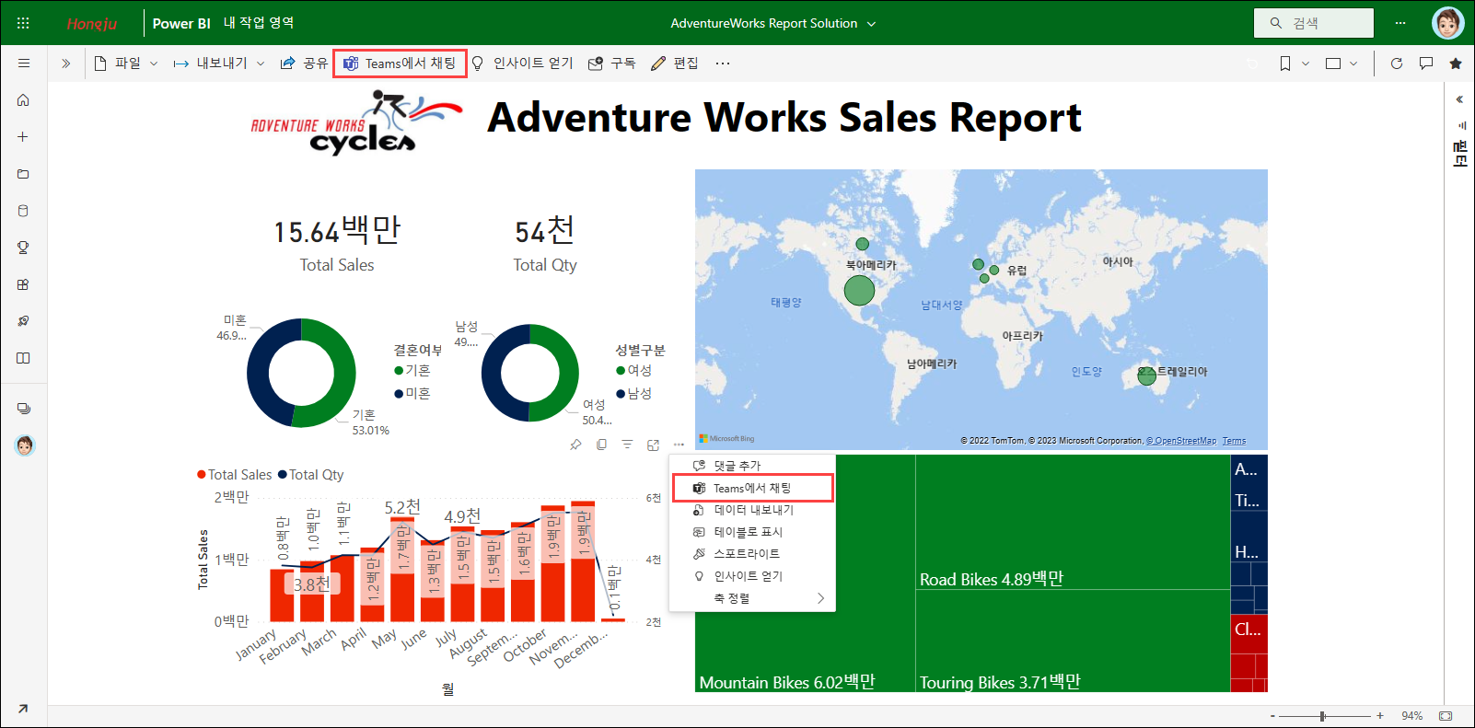Click Teams에서 채팅 in the toolbar
The width and height of the screenshot is (1475, 728).
pyautogui.click(x=400, y=64)
